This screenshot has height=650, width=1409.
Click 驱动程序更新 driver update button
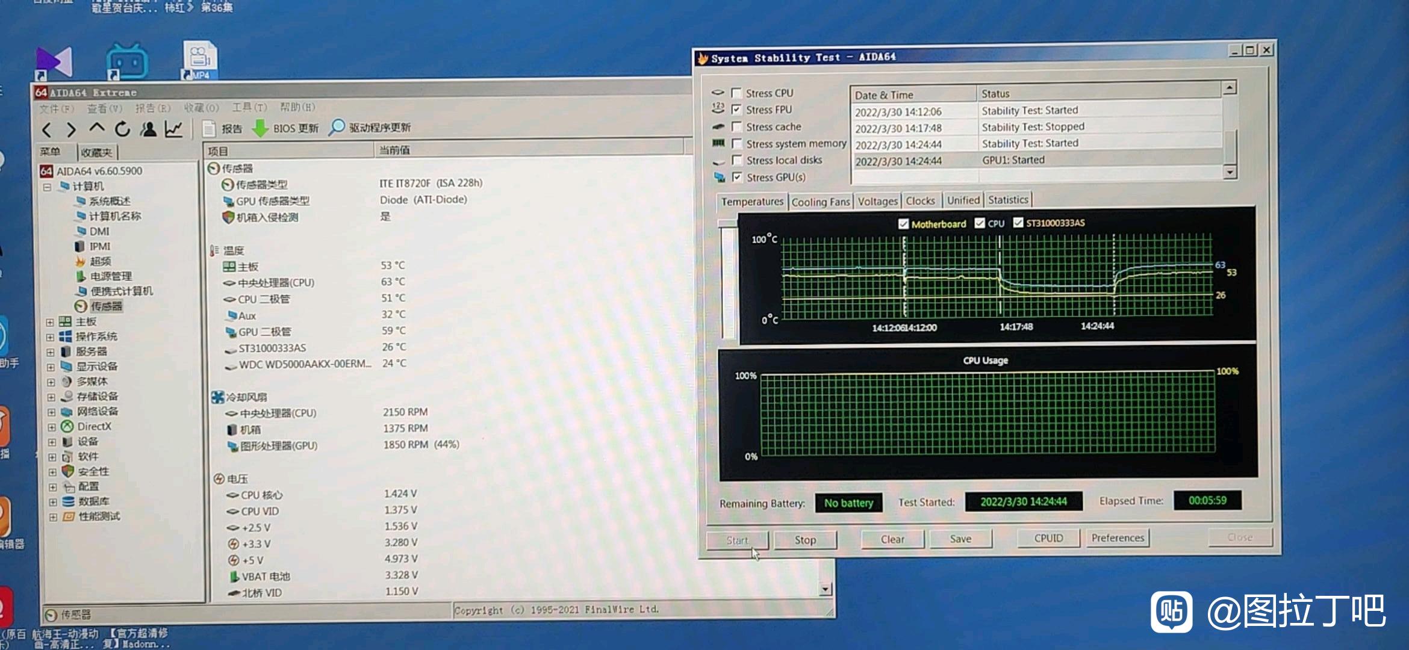click(370, 128)
